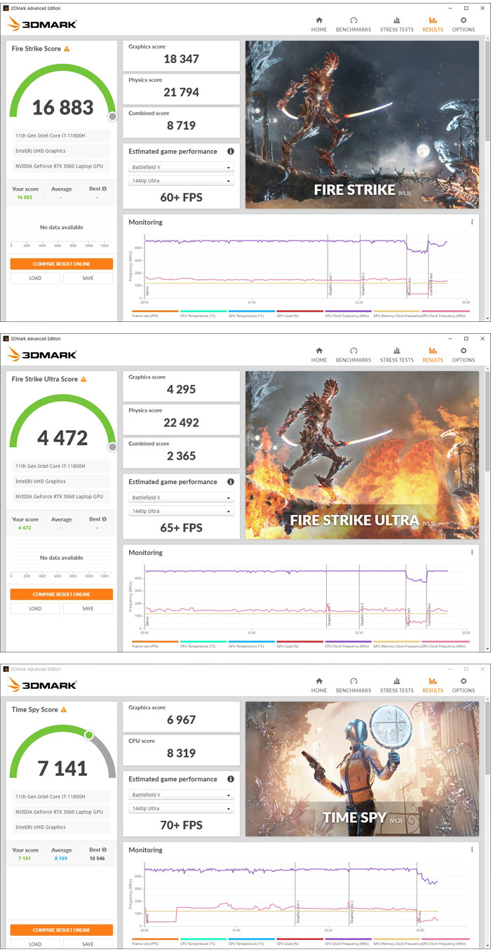The width and height of the screenshot is (491, 952).
Task: Click SAVE button in Fire Strike Ultra window
Action: (x=88, y=608)
